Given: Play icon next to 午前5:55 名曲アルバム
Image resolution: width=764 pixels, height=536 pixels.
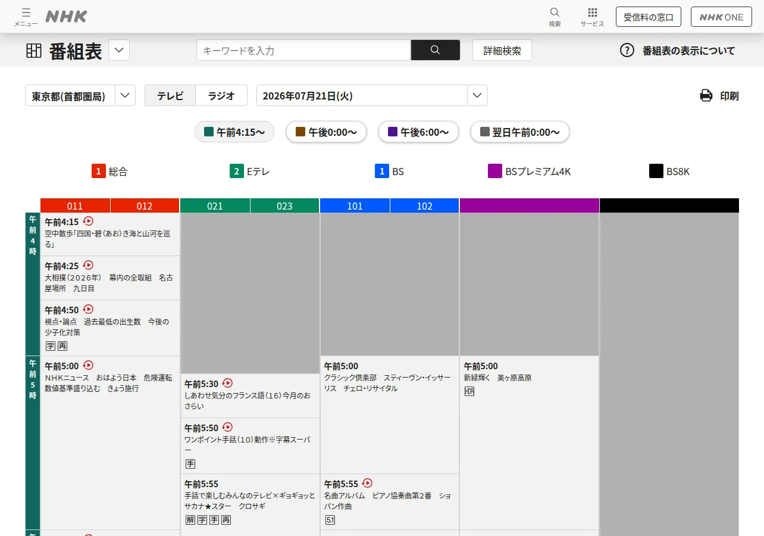Looking at the screenshot, I should 367,483.
